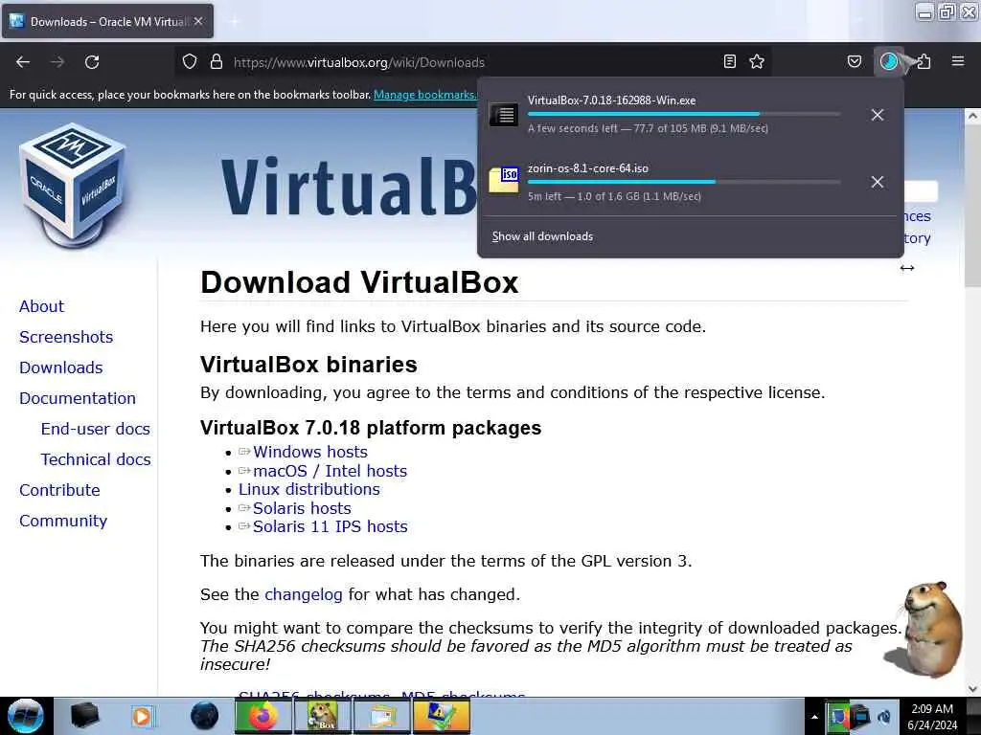Click the VirtualBox exe download progress bar
The height and width of the screenshot is (735, 981).
pyautogui.click(x=684, y=114)
